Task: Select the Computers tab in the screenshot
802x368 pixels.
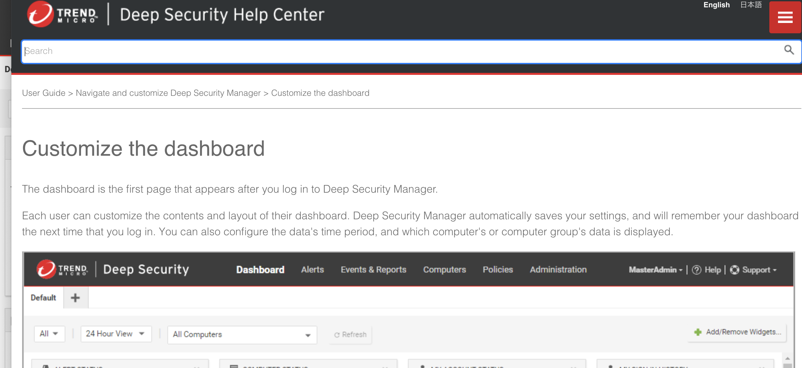Action: click(444, 270)
